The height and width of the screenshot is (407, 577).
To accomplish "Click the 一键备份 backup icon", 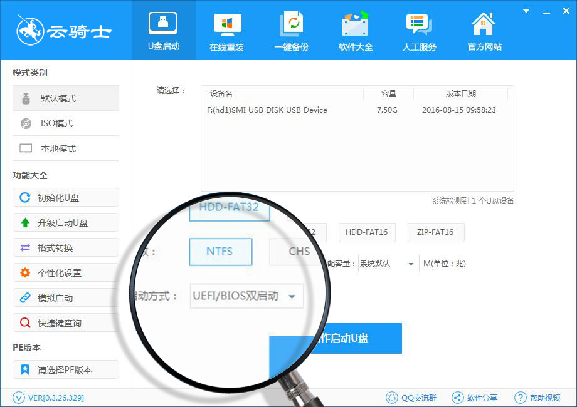I will 292,30.
